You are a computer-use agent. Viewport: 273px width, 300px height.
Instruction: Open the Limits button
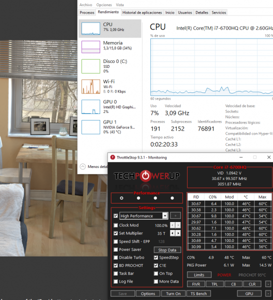click(199, 275)
